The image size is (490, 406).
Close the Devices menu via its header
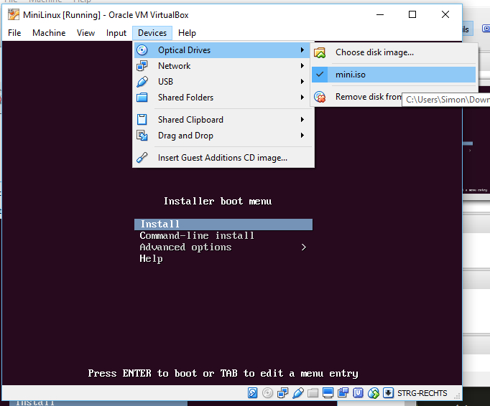(152, 33)
